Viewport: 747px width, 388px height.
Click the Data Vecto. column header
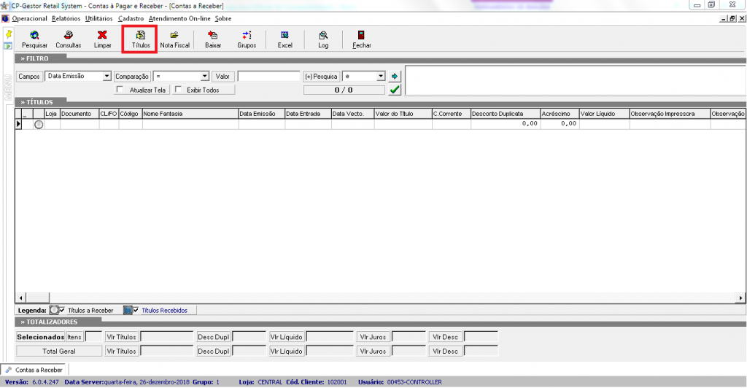(x=352, y=114)
